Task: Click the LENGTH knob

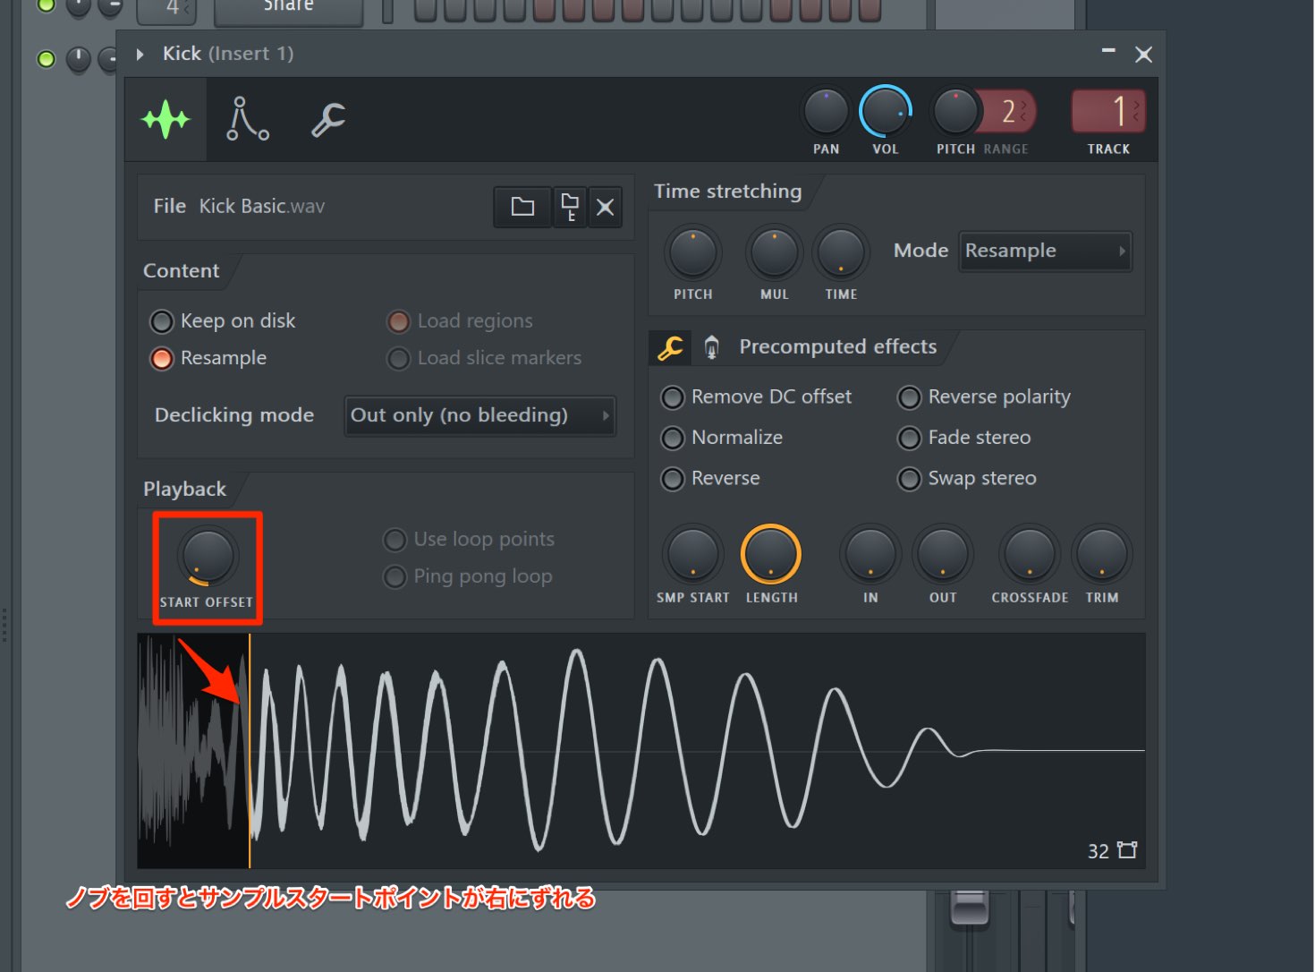Action: pyautogui.click(x=771, y=555)
